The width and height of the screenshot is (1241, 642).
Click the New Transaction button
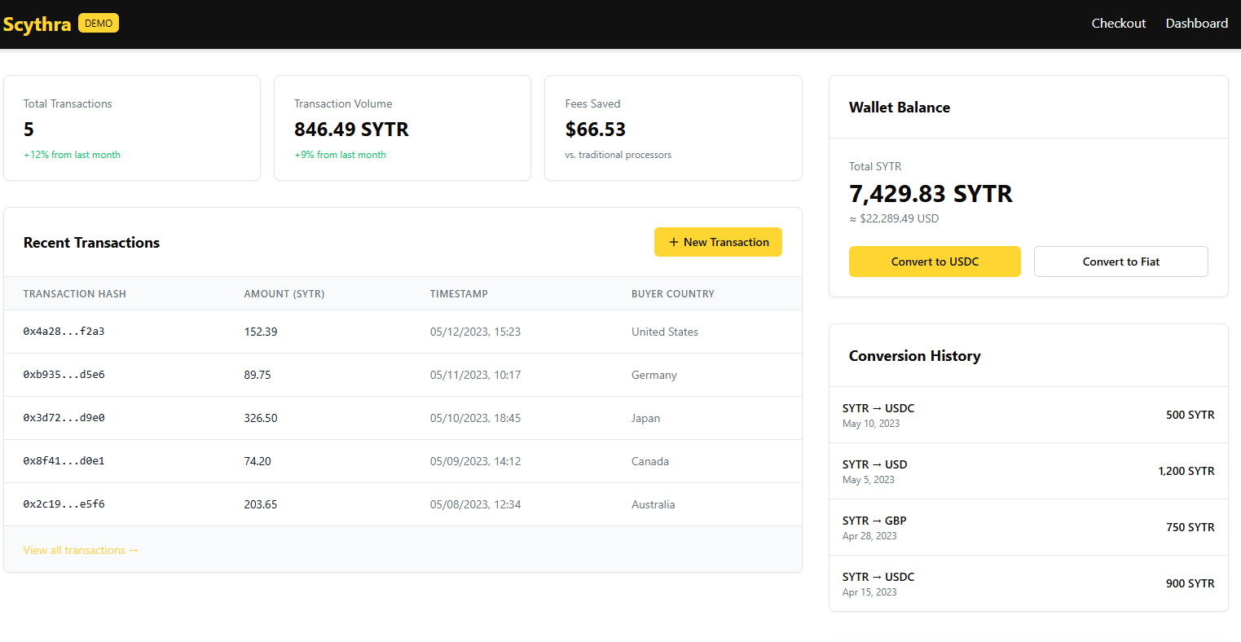(x=718, y=242)
